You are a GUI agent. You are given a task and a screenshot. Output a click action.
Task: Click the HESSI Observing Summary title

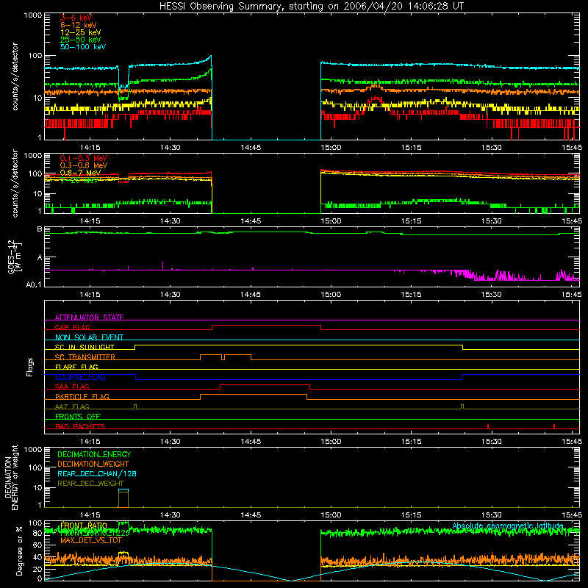click(312, 7)
